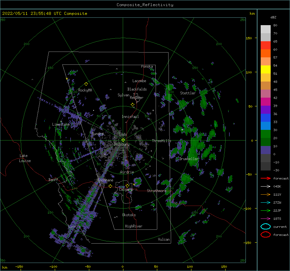Image resolution: width=290 pixels, height=271 pixels.
Task: Click the Calgary city label
Action: (126, 189)
